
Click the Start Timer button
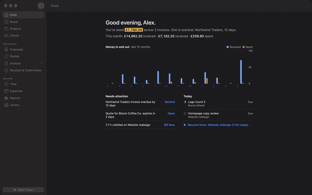click(x=23, y=190)
